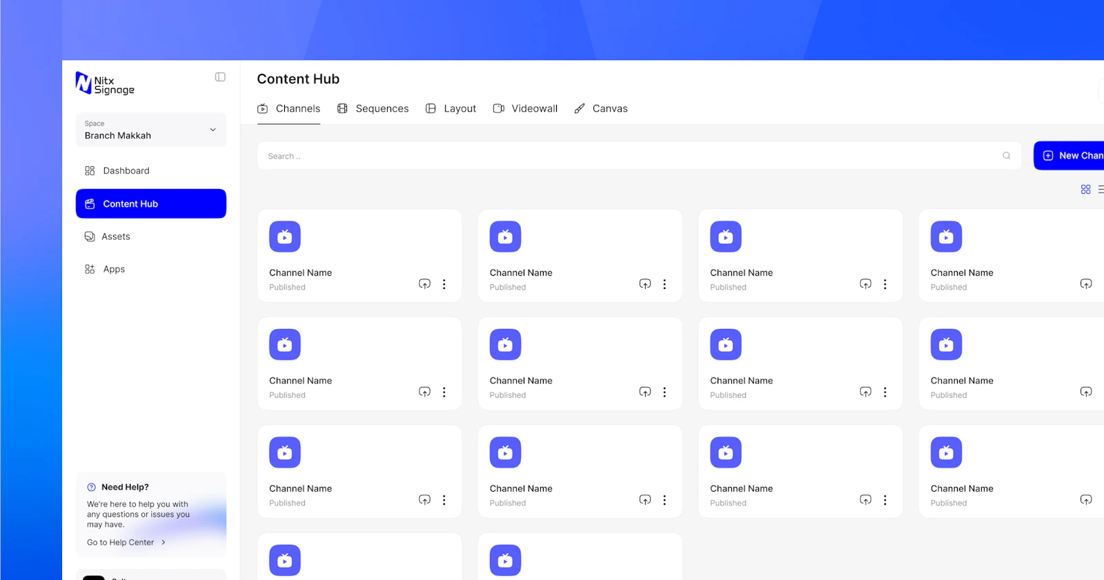Click the Need Help question mark icon

pyautogui.click(x=92, y=487)
